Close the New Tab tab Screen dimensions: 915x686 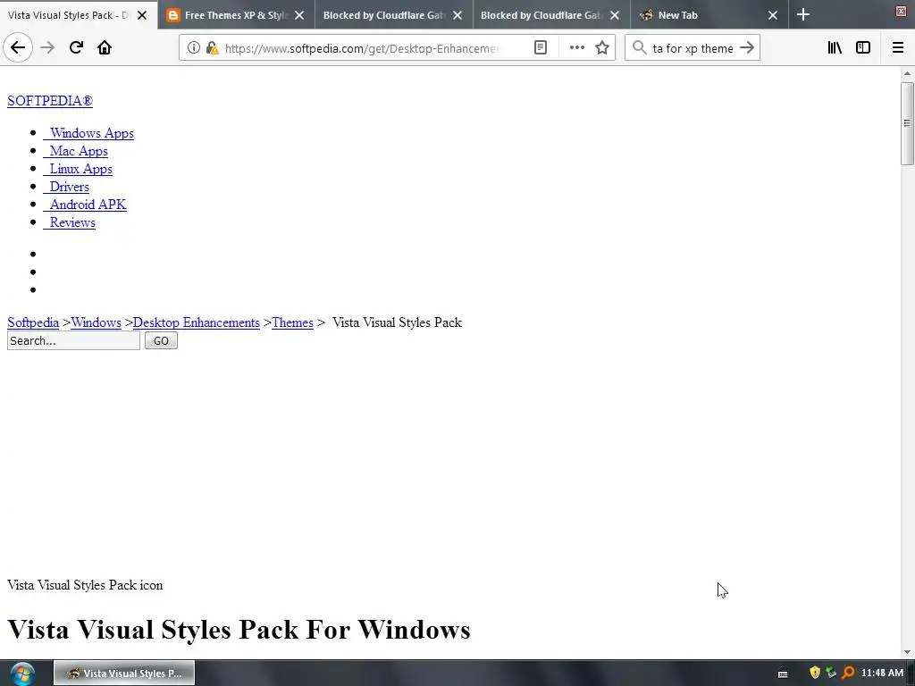(x=773, y=15)
